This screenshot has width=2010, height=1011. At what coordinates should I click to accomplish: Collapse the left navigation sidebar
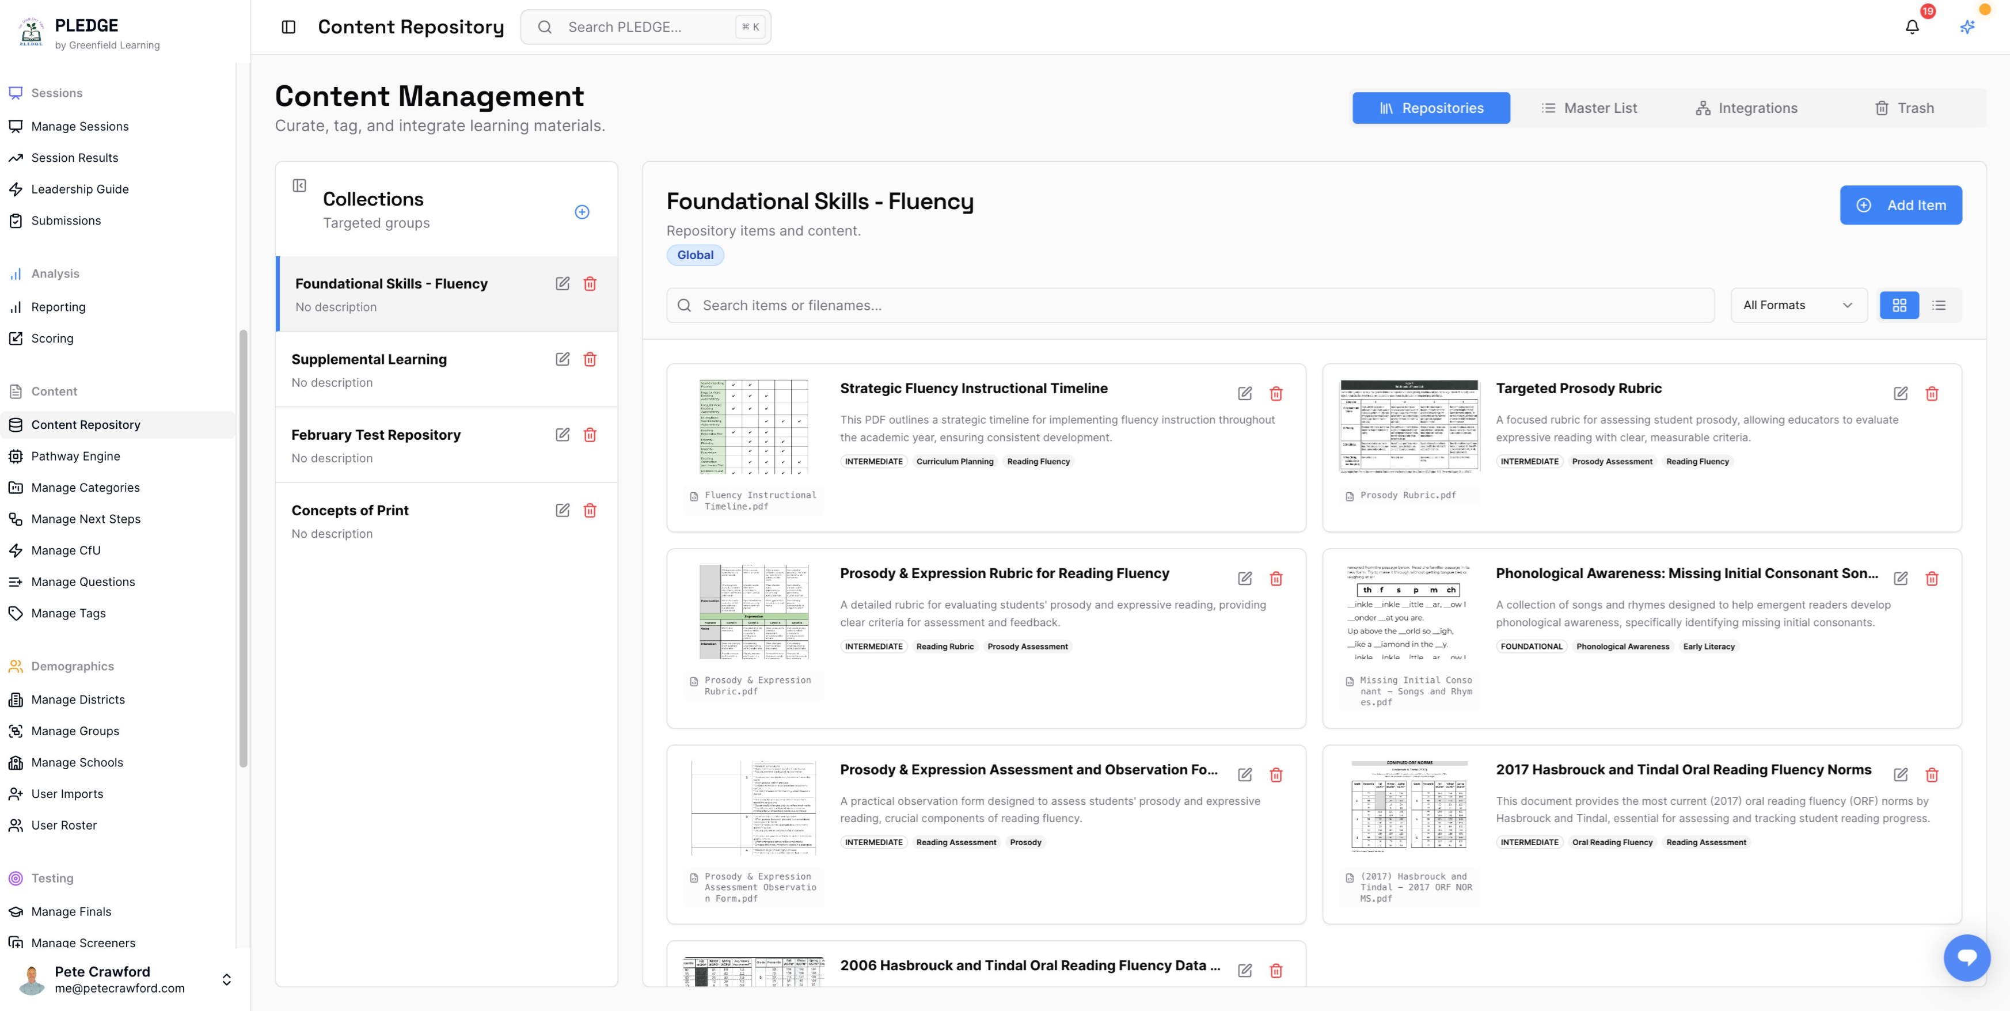288,26
